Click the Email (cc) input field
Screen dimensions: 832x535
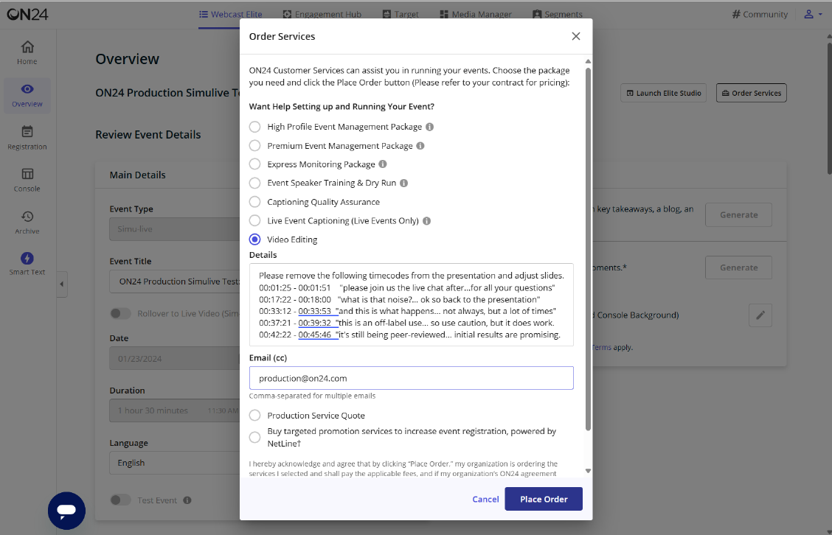412,378
